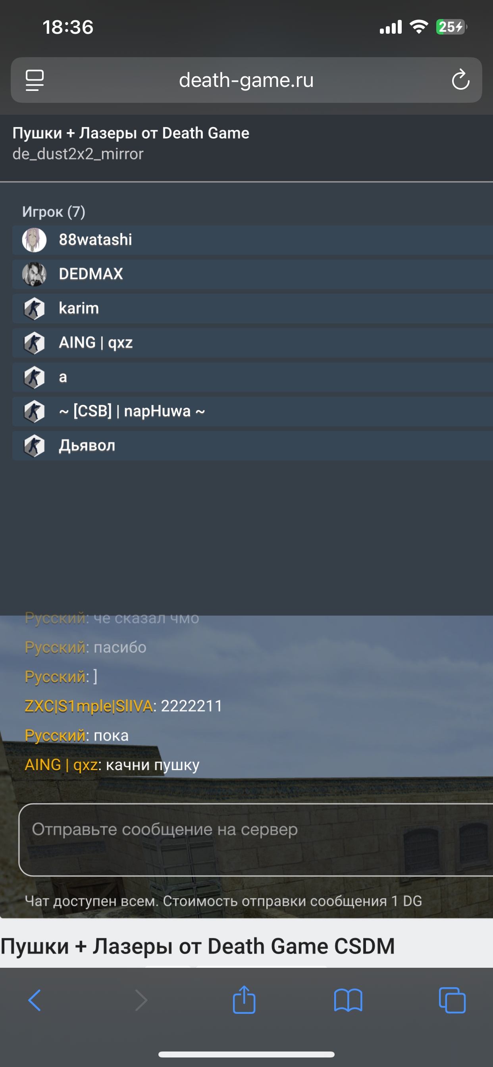Viewport: 493px width, 1067px height.
Task: Open the Share sheet icon
Action: (244, 999)
